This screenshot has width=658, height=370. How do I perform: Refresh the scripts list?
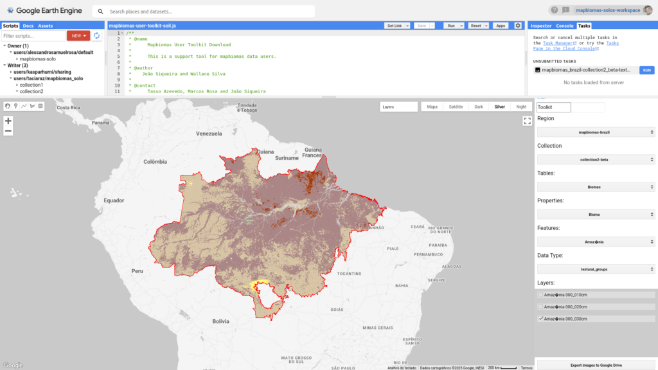[96, 36]
